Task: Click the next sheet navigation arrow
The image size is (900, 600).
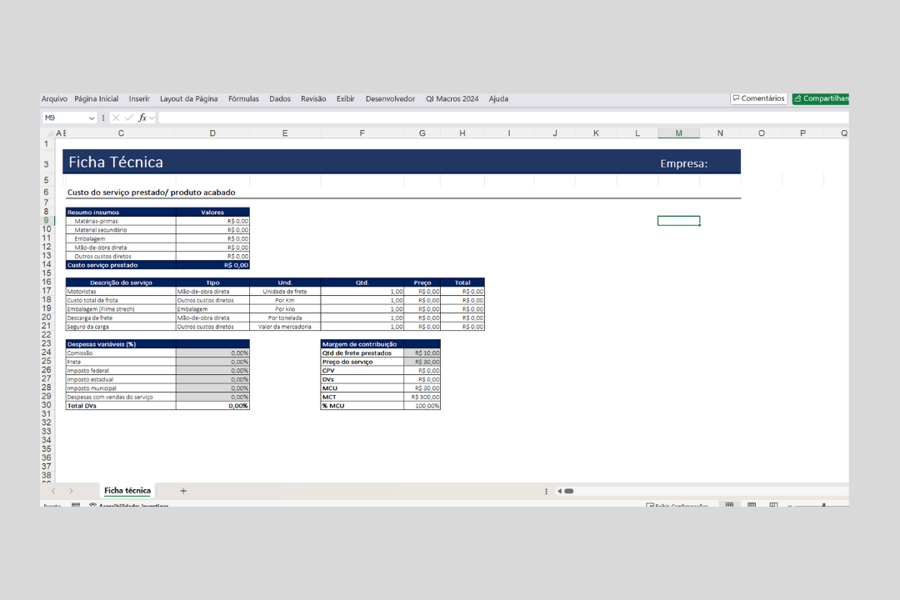Action: 71,491
